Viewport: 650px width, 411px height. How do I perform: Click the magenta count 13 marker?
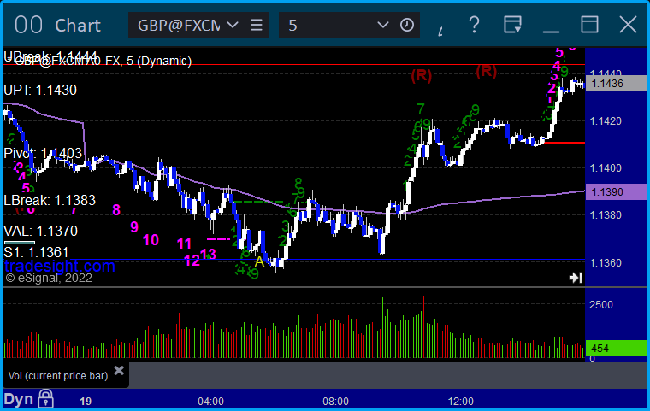(x=208, y=254)
